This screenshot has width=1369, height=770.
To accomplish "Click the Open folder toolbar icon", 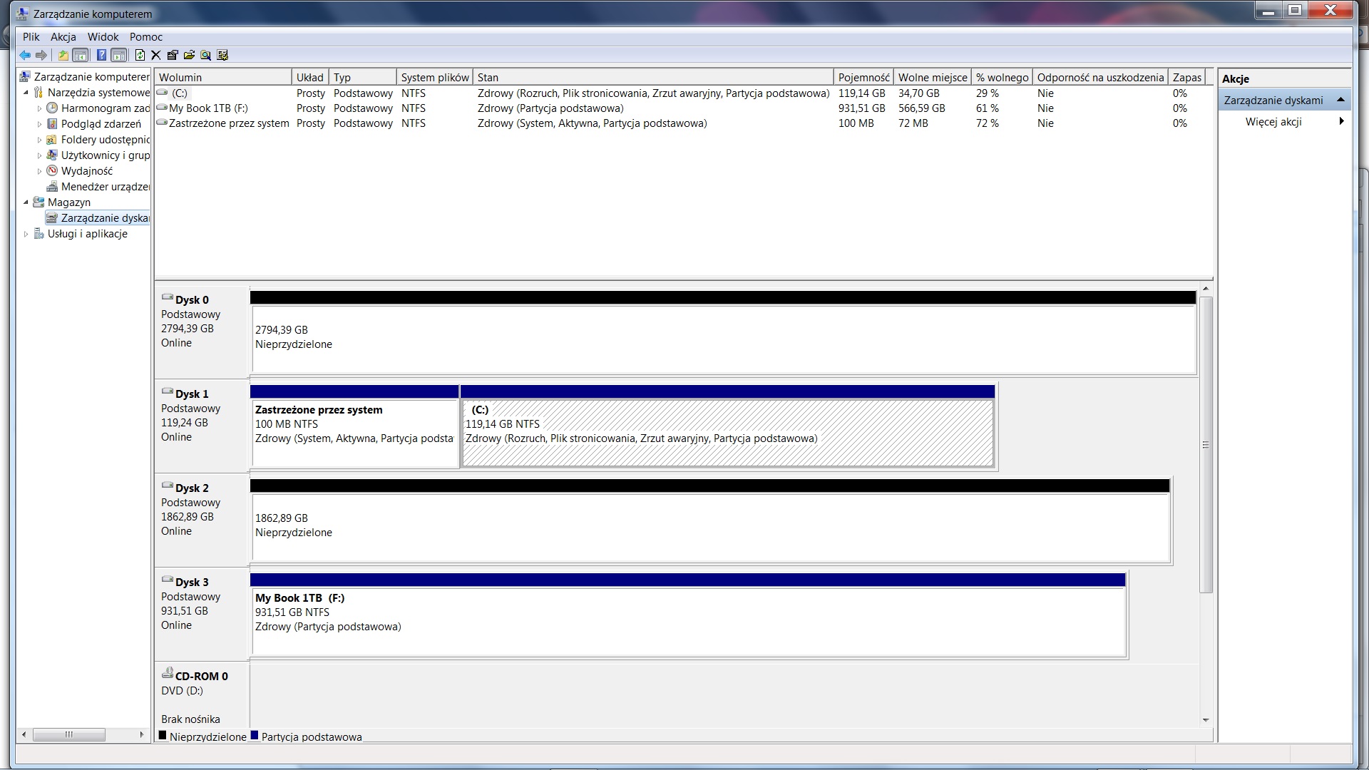I will pyautogui.click(x=189, y=55).
